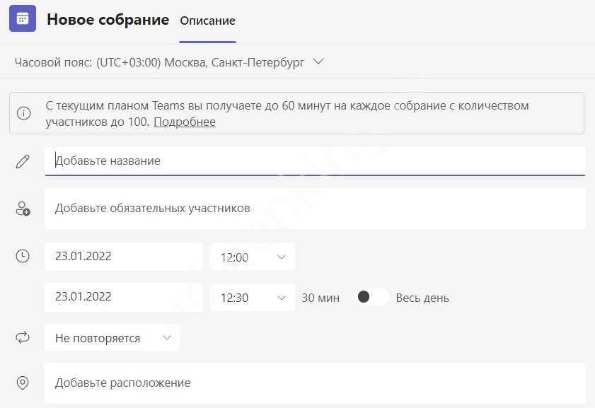Select the end date field 23.01.2022

point(123,297)
